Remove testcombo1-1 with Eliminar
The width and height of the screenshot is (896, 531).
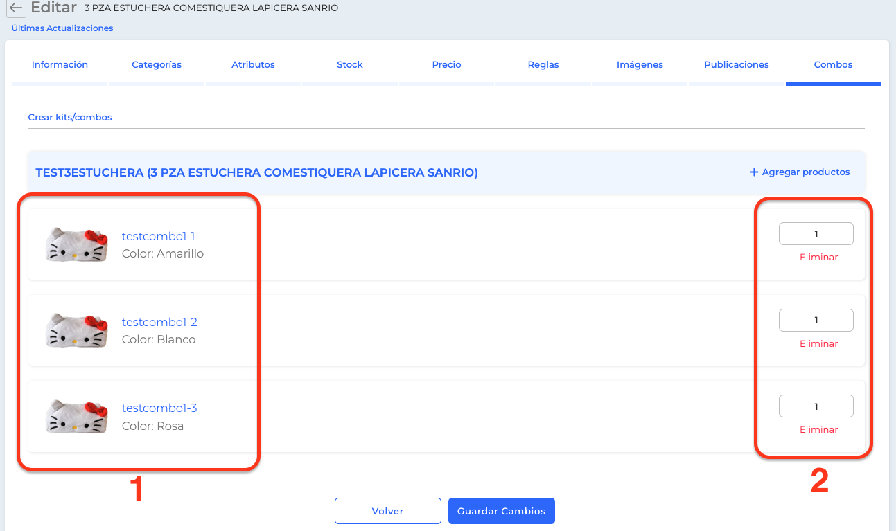pos(819,257)
